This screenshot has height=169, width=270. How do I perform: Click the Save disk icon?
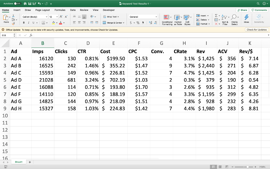pos(30,3)
